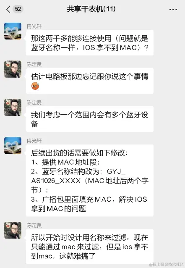Tap the message about 两千多能够连接使用
This screenshot has width=185, height=268.
(x=90, y=43)
